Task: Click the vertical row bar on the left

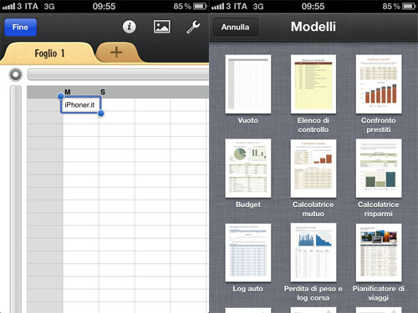Action: (16, 199)
